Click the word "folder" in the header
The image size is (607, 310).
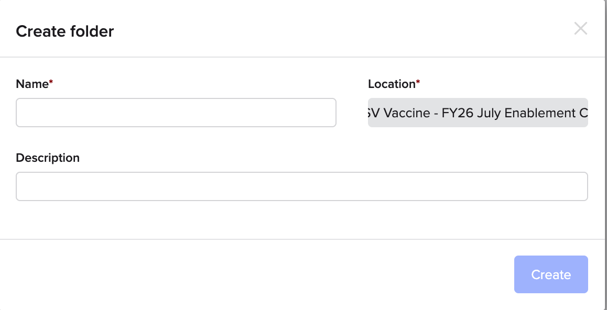click(x=94, y=31)
